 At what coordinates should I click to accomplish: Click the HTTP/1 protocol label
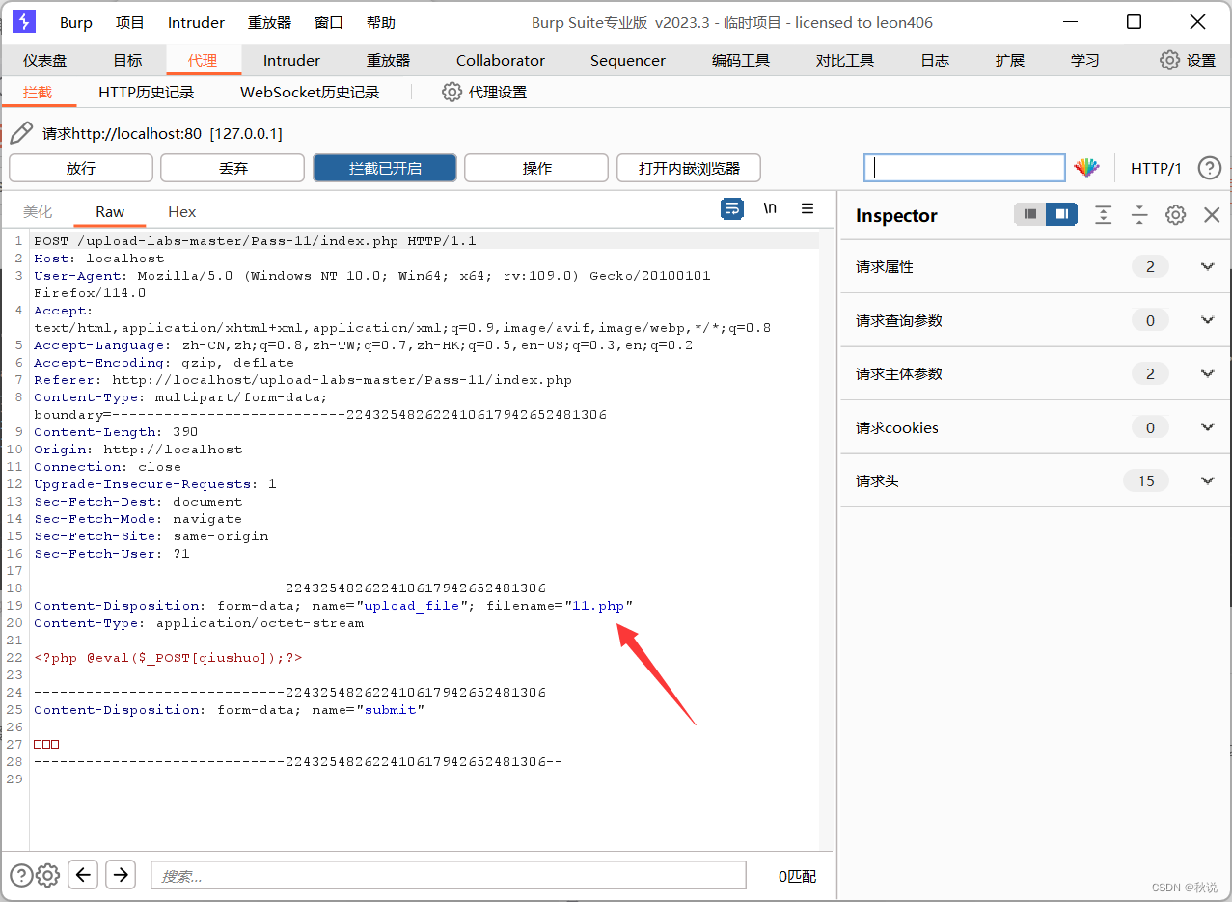[1156, 168]
